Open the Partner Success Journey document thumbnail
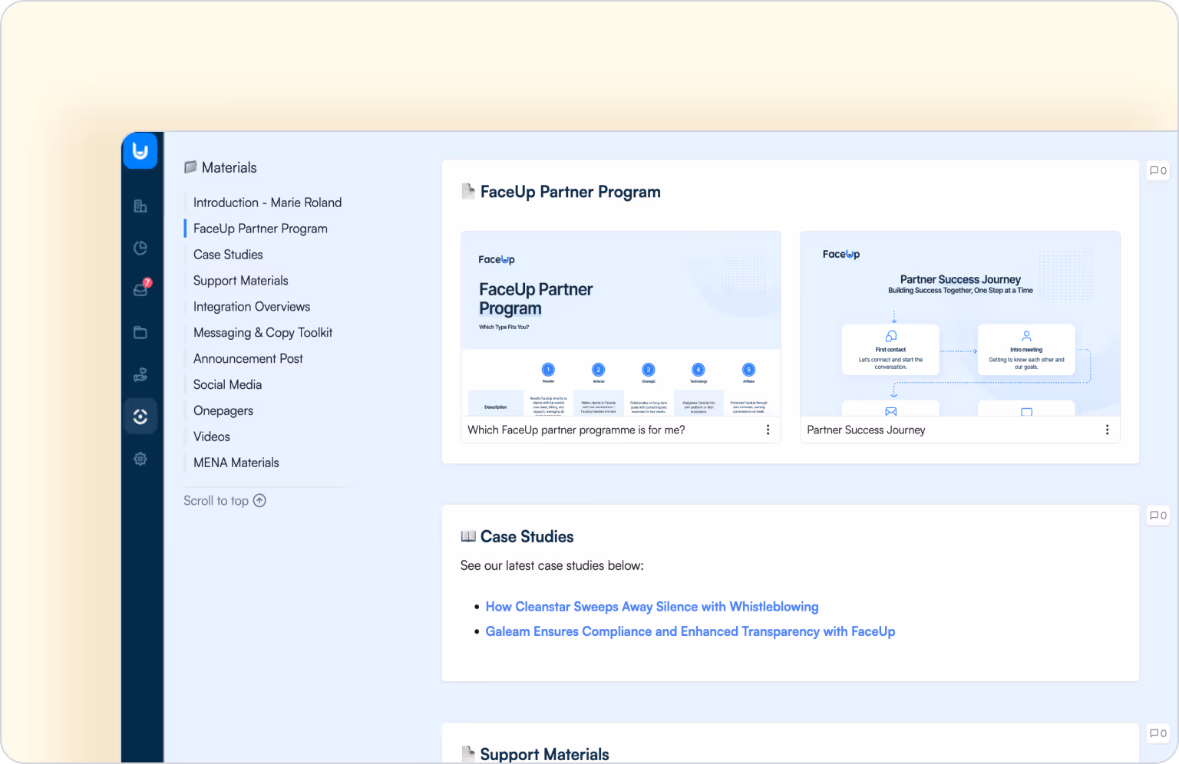Image resolution: width=1179 pixels, height=764 pixels. tap(960, 324)
